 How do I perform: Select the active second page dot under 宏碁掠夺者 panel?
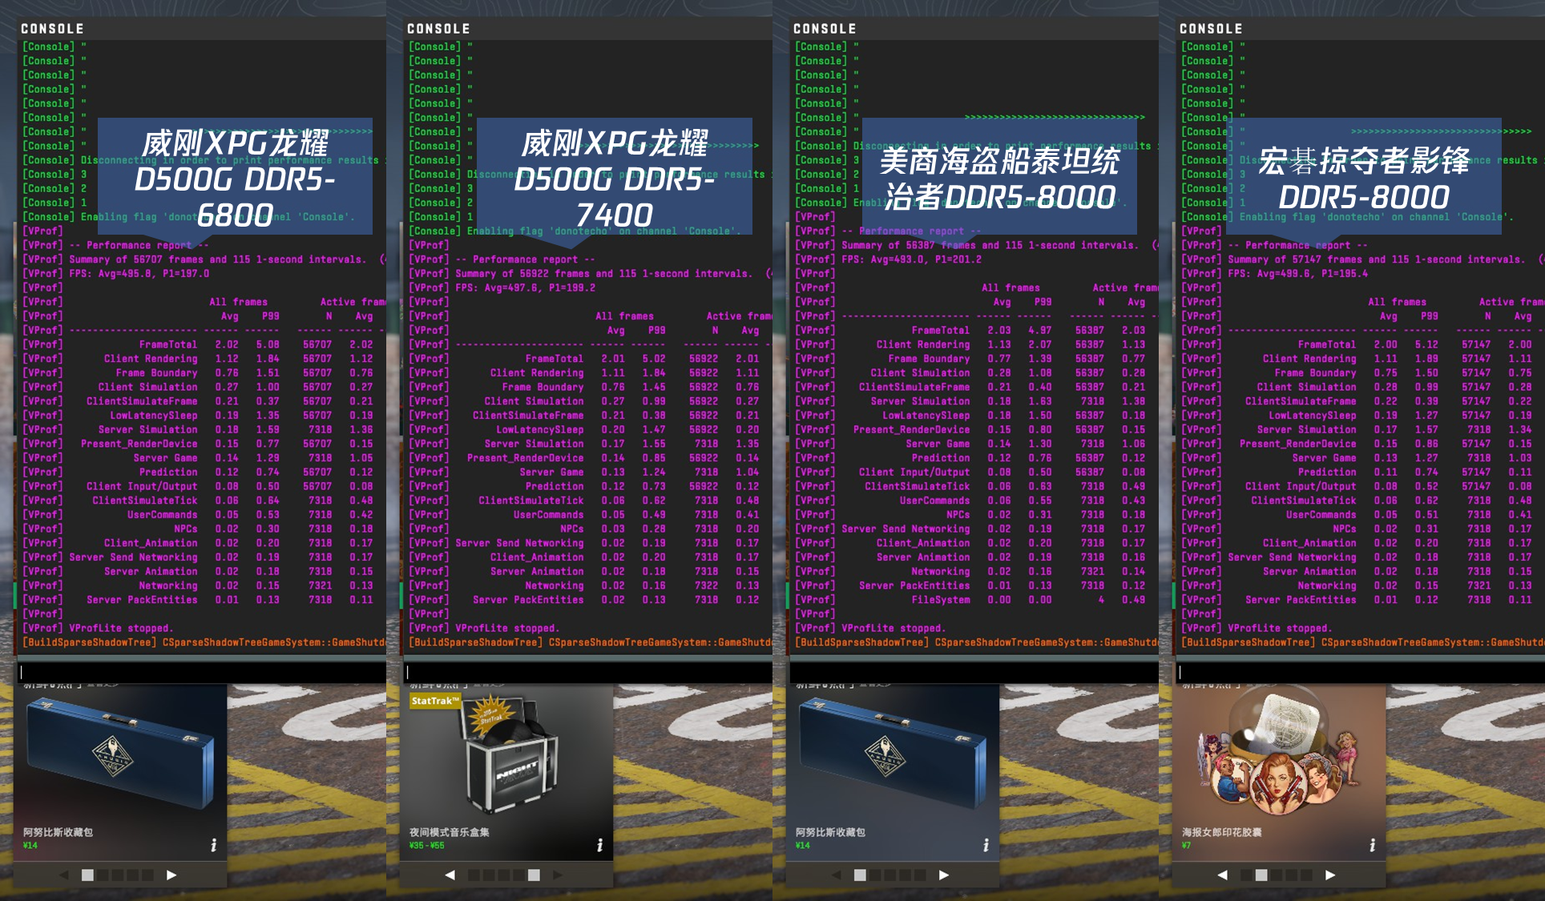1261,875
